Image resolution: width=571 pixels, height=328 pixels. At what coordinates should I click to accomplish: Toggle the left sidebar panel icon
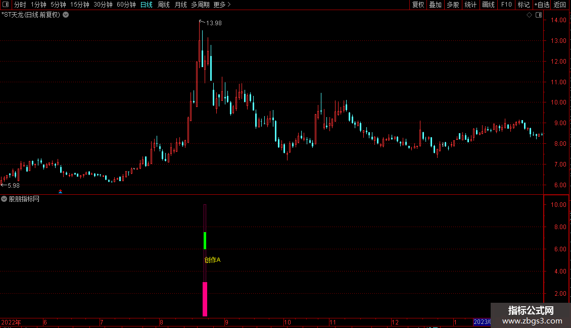click(6, 5)
